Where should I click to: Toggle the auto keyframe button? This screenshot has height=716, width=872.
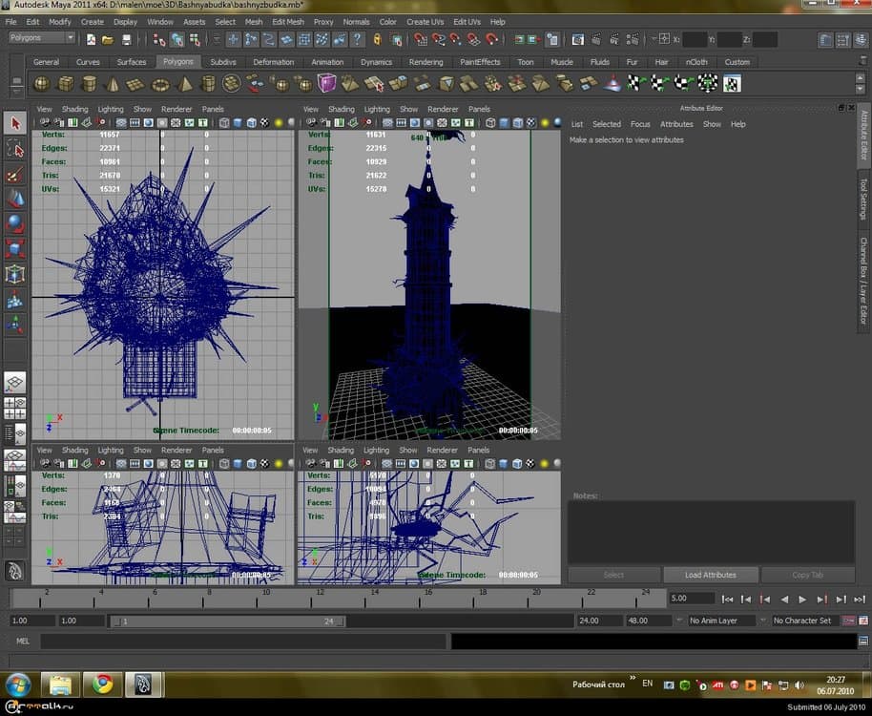coord(847,621)
